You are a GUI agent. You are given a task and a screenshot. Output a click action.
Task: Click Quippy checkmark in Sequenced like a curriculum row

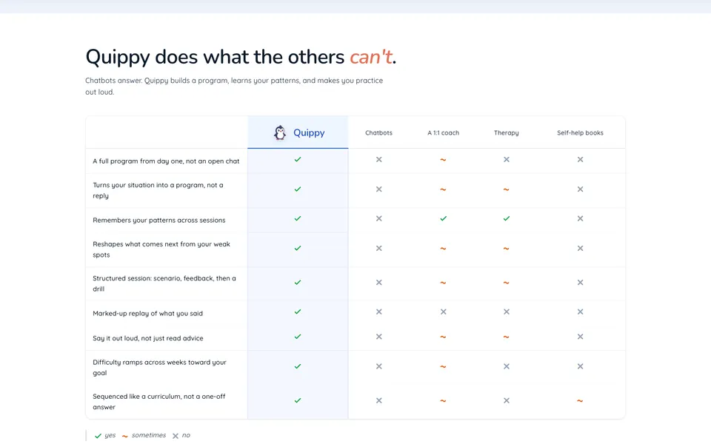[298, 400]
